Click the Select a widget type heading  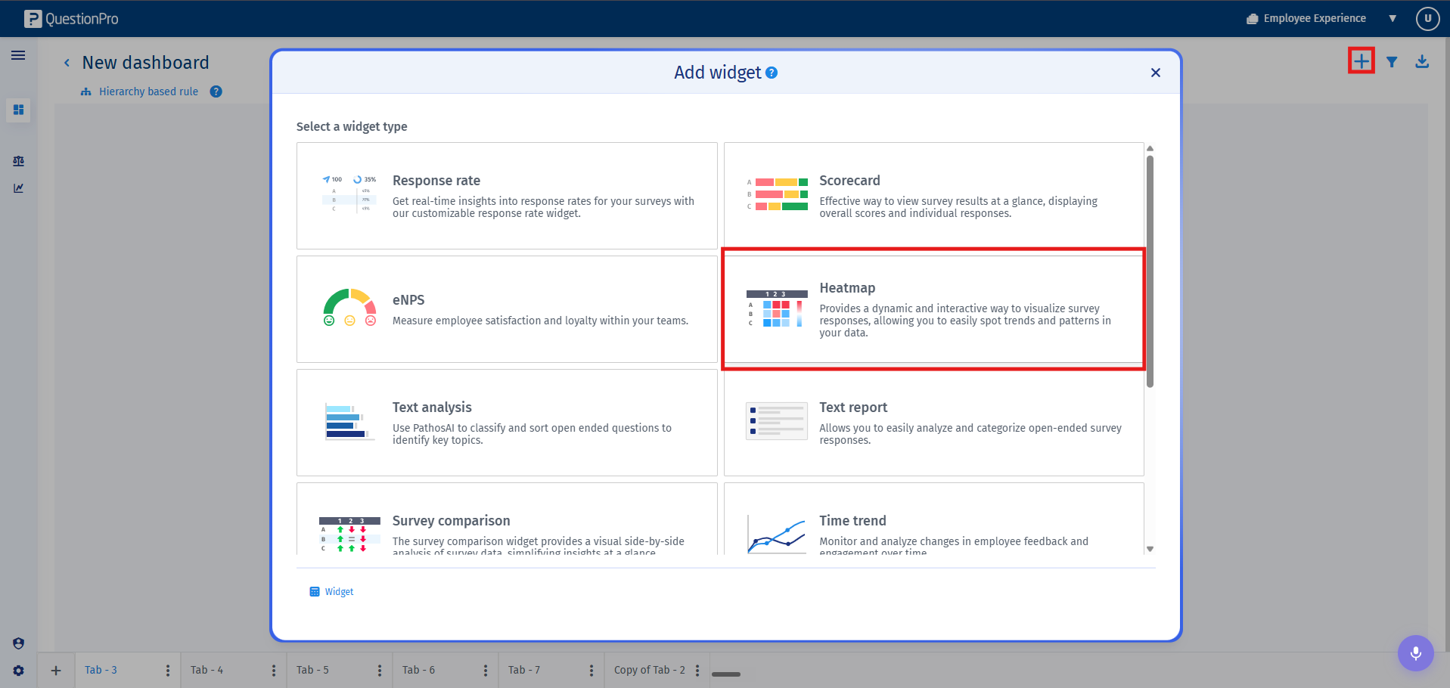tap(352, 126)
